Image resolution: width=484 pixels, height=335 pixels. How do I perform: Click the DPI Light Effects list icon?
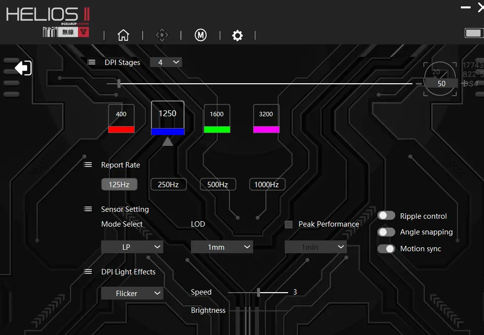pyautogui.click(x=88, y=271)
